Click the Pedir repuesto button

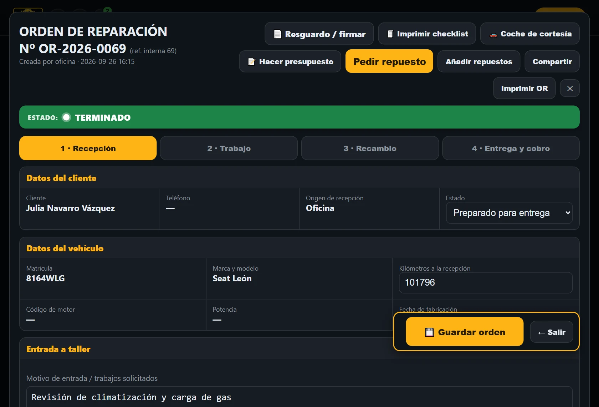pyautogui.click(x=389, y=61)
